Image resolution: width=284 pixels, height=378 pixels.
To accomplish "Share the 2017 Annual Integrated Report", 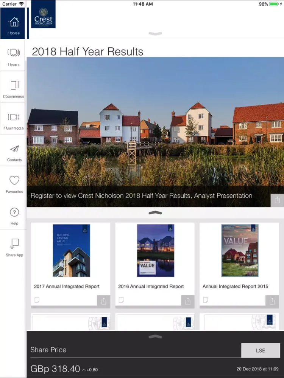I will 104,301.
